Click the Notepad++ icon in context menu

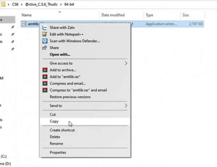coord(45,34)
